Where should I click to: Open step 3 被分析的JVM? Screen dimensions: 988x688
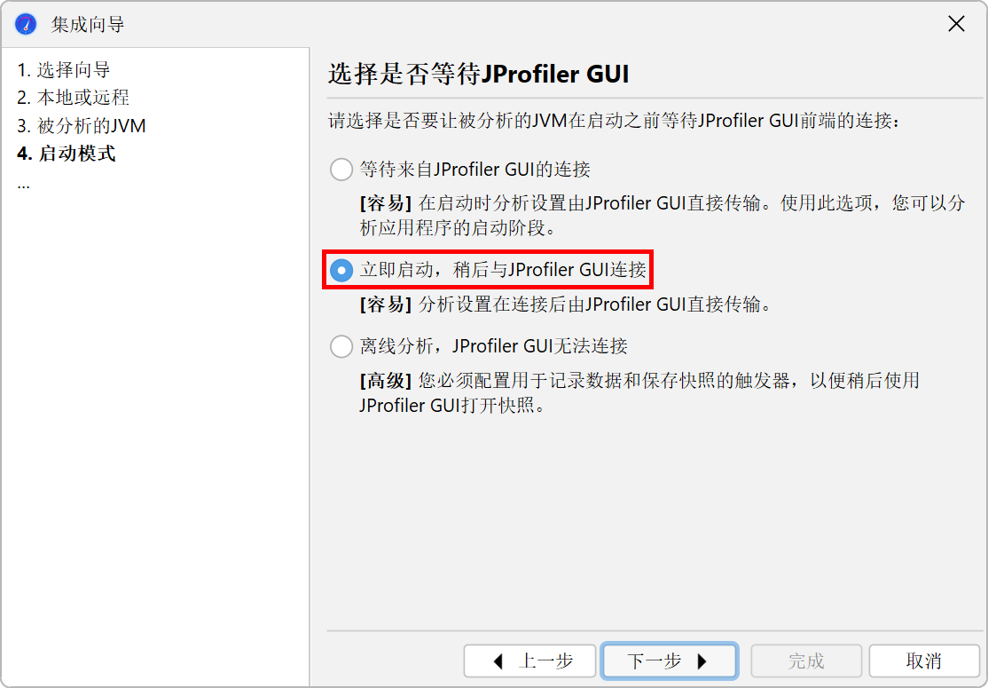point(82,125)
